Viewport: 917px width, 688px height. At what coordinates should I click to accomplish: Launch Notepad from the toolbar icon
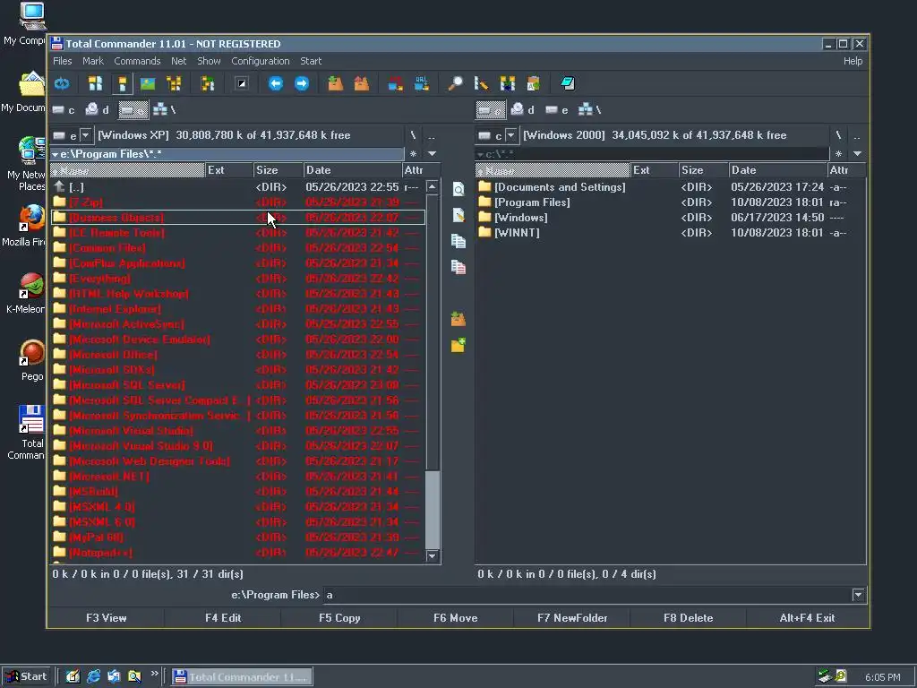[567, 83]
